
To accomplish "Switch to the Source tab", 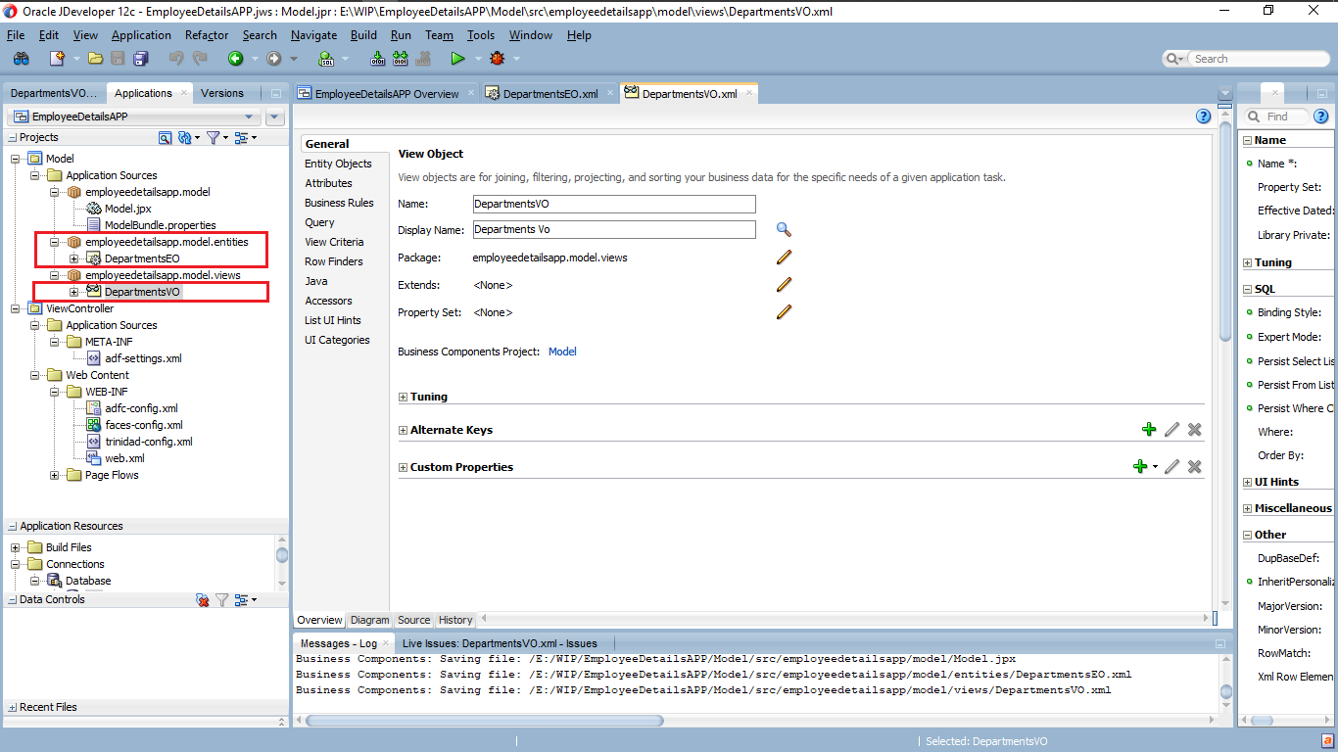I will (x=412, y=620).
